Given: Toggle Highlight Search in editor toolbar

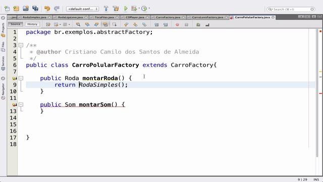Looking at the screenshot, I should pos(105,25).
